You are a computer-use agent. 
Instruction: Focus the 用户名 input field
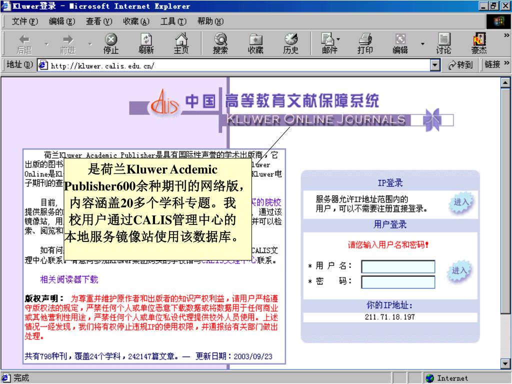pyautogui.click(x=398, y=266)
